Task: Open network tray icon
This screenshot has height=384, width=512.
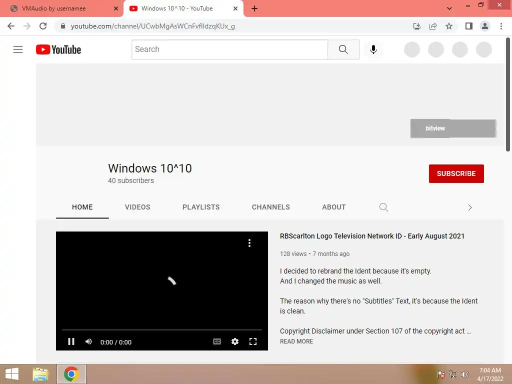Action: point(453,374)
